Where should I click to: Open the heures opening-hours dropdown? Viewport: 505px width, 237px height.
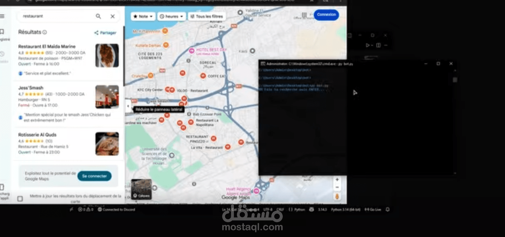pyautogui.click(x=171, y=16)
